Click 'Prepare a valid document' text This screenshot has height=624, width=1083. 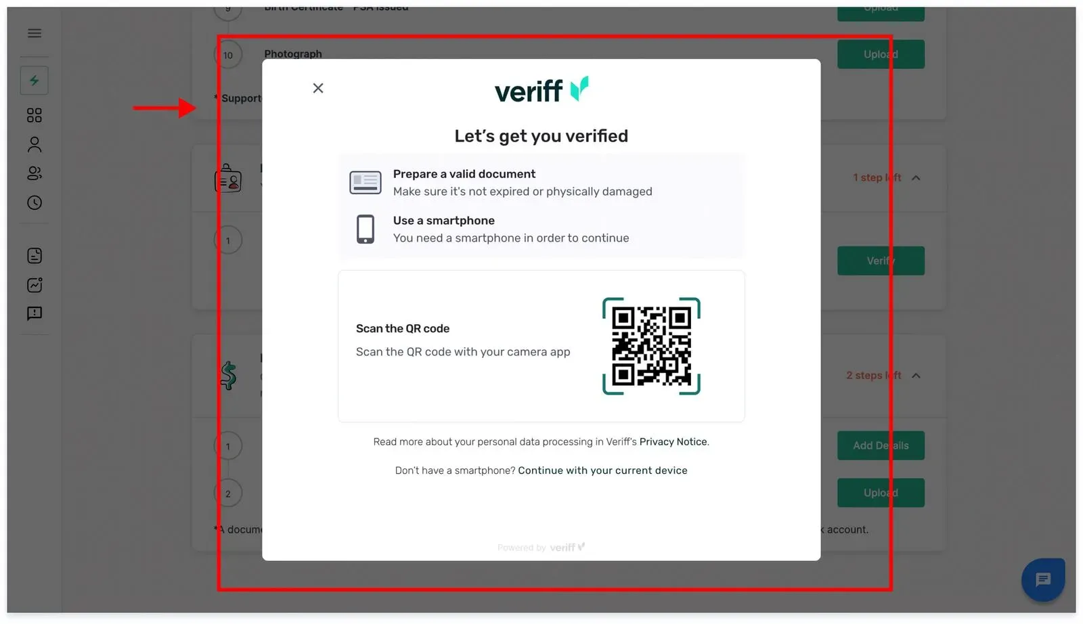(464, 174)
